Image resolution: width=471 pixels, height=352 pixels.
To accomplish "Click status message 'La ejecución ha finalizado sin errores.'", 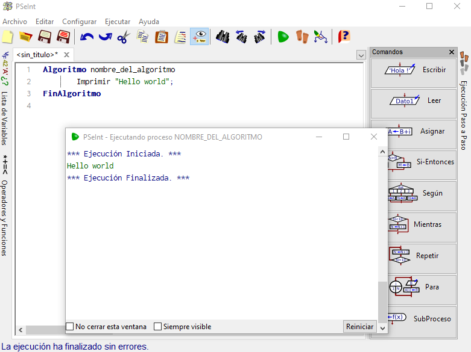I will coord(75,347).
